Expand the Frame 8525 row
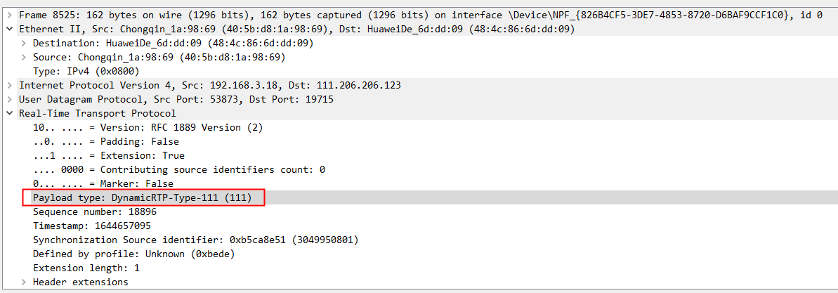 9,15
